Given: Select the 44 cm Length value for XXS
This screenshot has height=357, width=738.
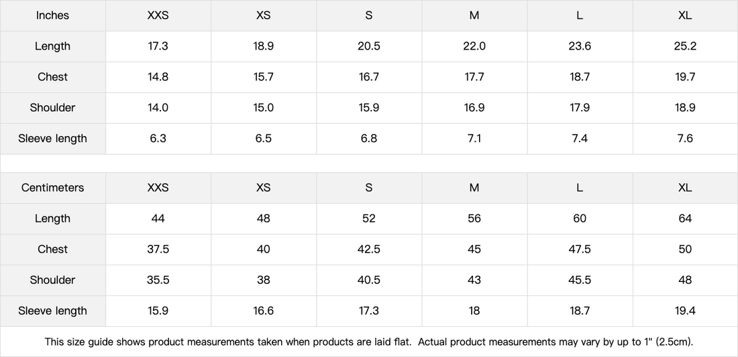Looking at the screenshot, I should click(158, 218).
